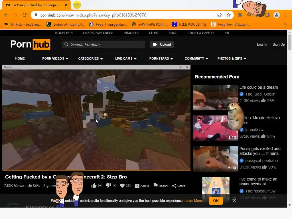Image resolution: width=292 pixels, height=219 pixels.
Task: Expand the VIDEOS navigation dropdown
Action: (x=55, y=58)
